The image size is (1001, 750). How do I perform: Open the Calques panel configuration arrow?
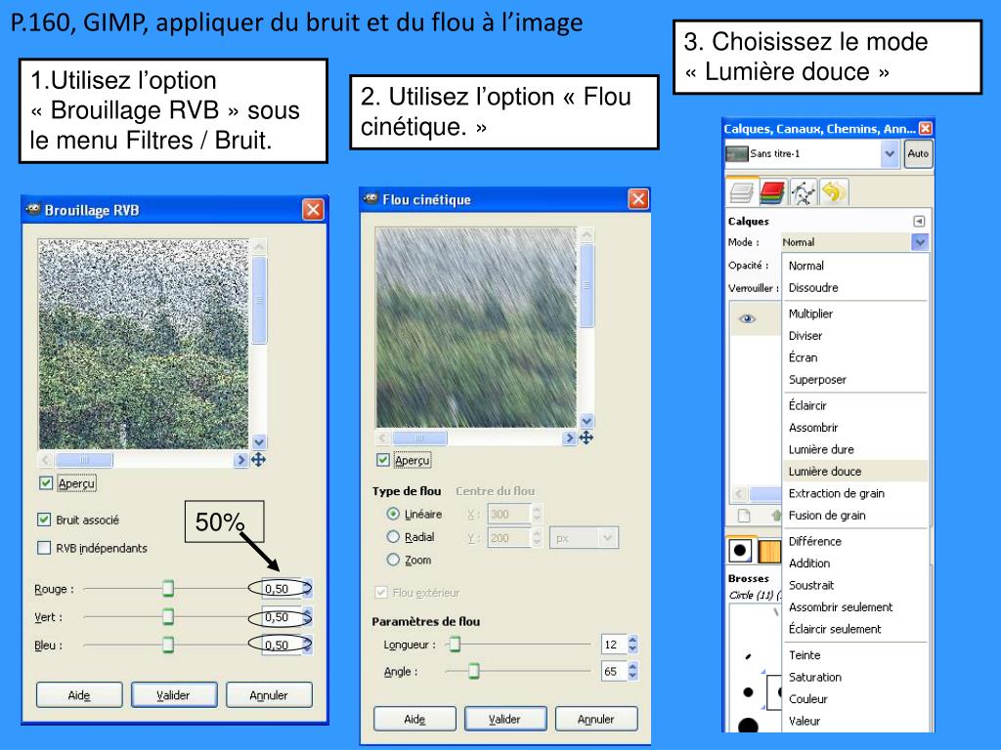coord(919,222)
